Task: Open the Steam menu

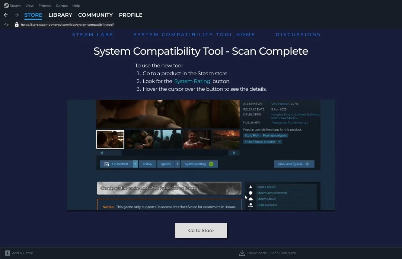Action: (x=12, y=6)
